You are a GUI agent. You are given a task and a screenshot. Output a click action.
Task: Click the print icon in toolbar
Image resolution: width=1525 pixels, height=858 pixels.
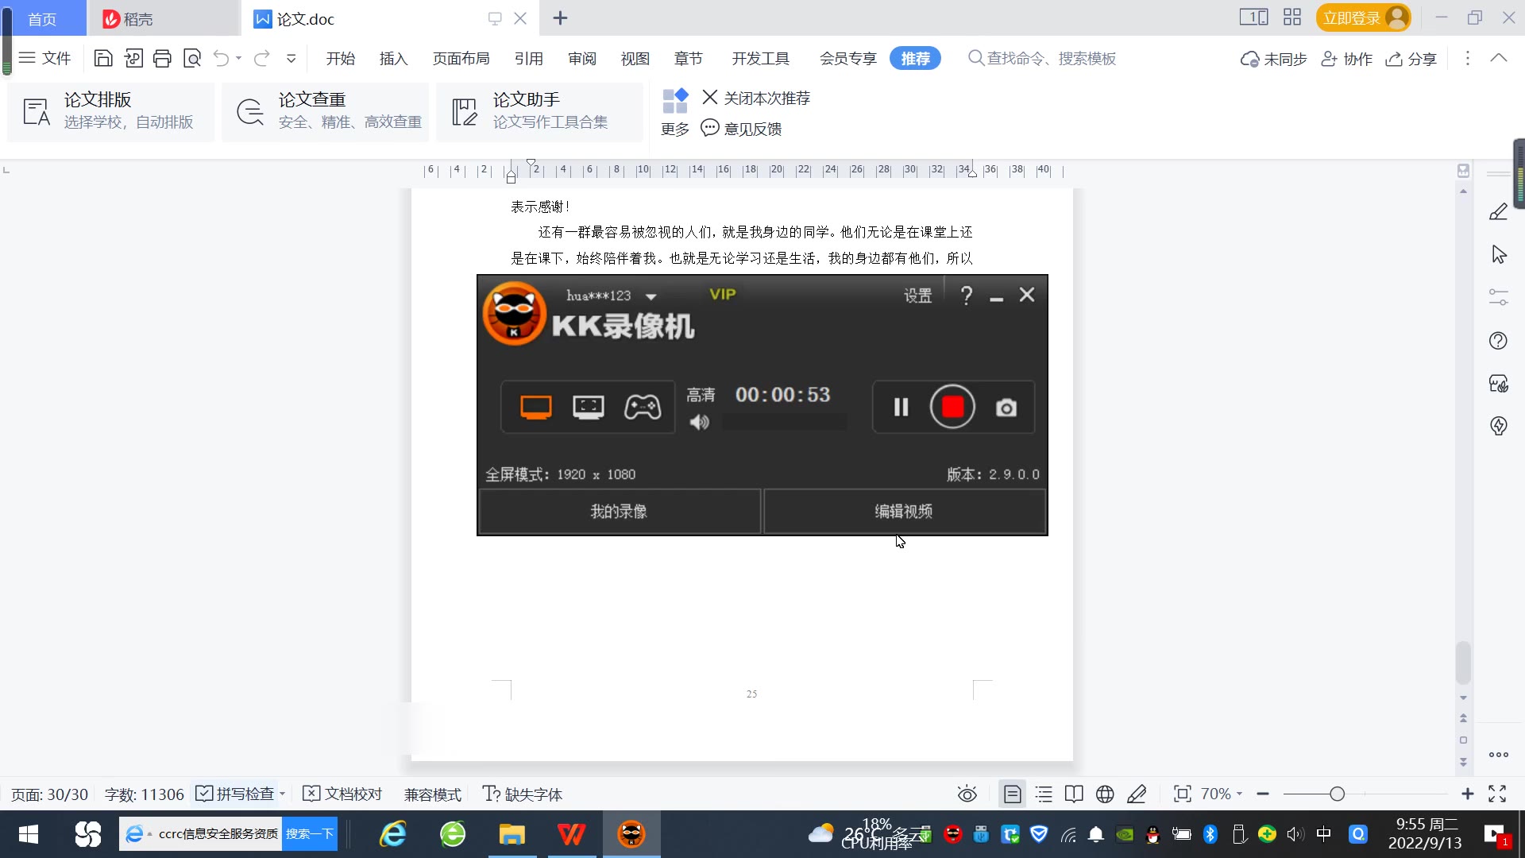(162, 58)
